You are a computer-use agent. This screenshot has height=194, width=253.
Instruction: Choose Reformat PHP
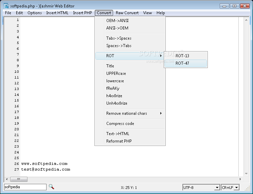tap(130, 141)
